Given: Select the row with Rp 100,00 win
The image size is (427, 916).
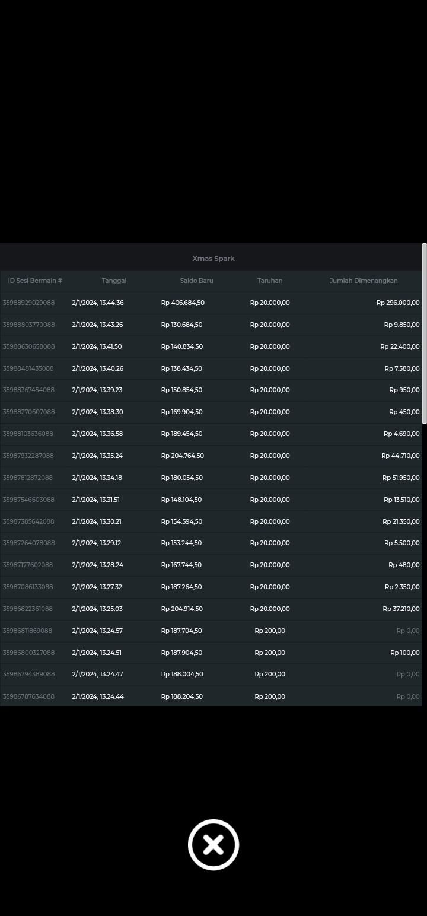Looking at the screenshot, I should coord(404,653).
